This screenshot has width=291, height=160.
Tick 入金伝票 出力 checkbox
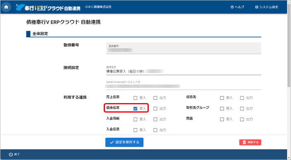point(155,130)
